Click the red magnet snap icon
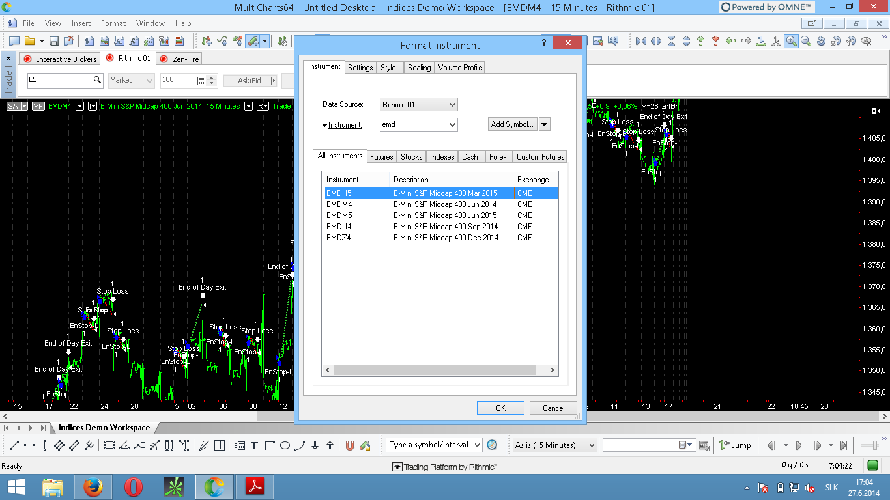 [x=349, y=445]
